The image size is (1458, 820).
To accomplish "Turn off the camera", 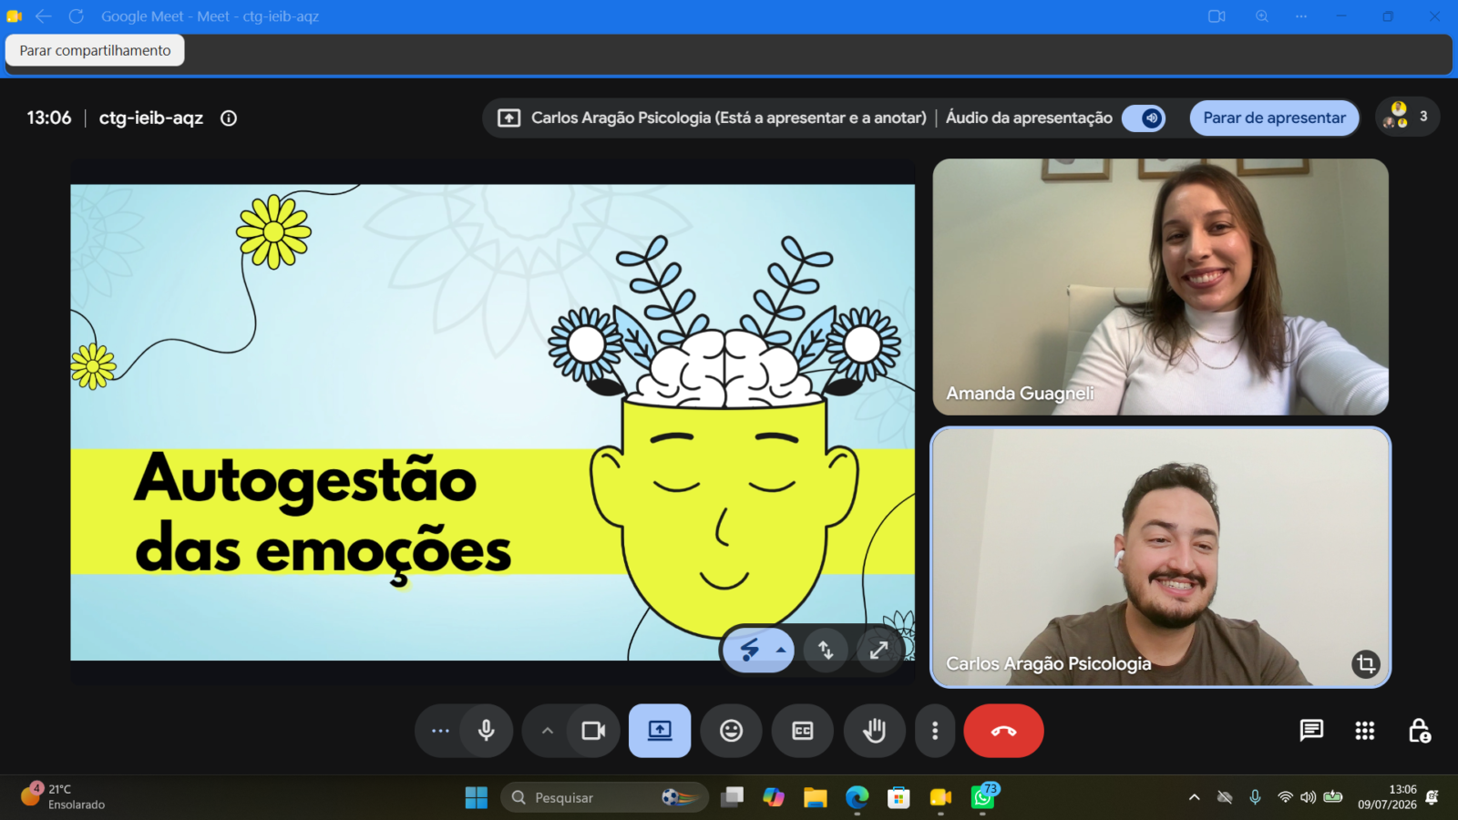I will pos(593,731).
